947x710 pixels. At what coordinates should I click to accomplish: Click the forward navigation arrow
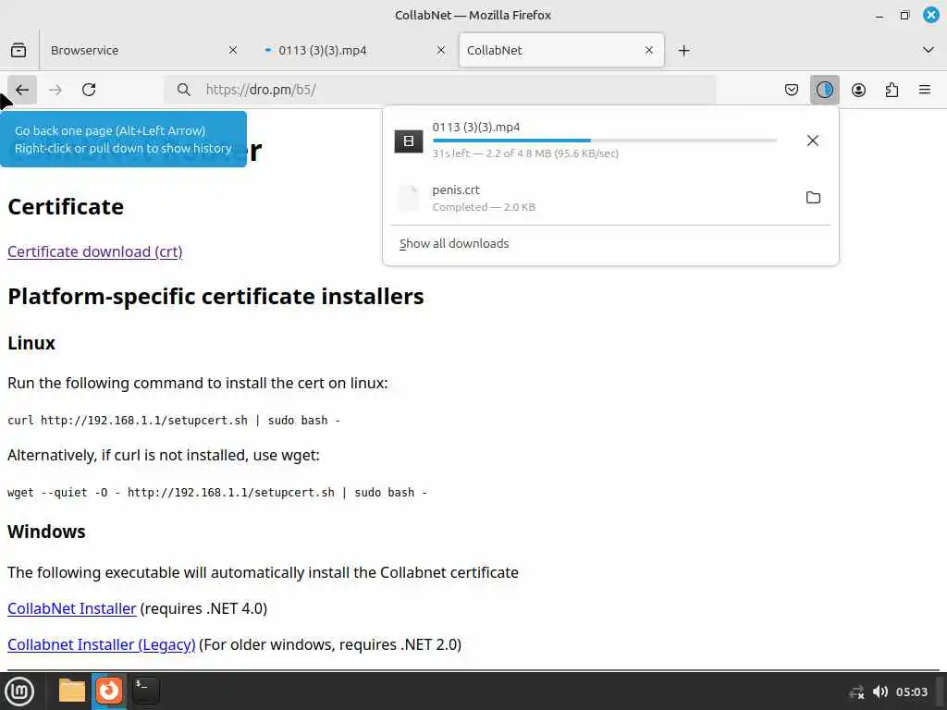[x=55, y=90]
